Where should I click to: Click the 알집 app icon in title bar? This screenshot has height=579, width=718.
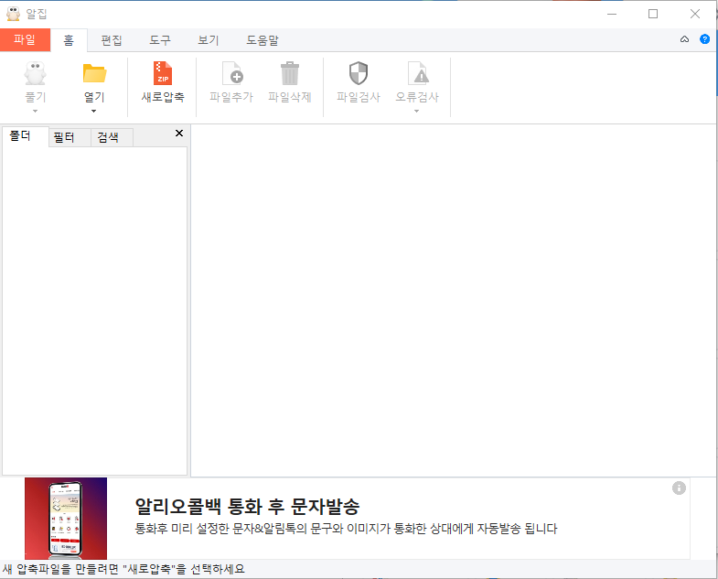(14, 14)
